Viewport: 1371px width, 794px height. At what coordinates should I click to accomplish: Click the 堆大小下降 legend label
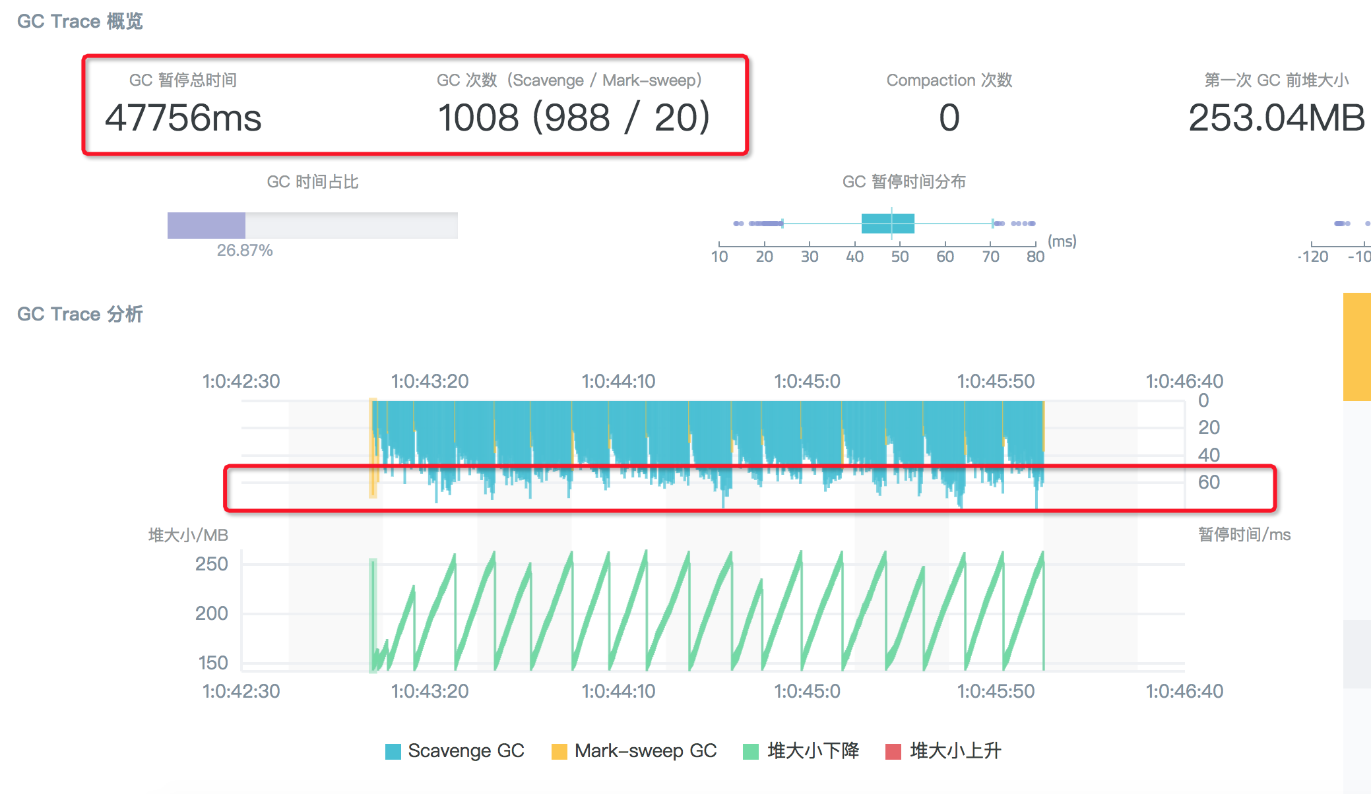tap(813, 751)
